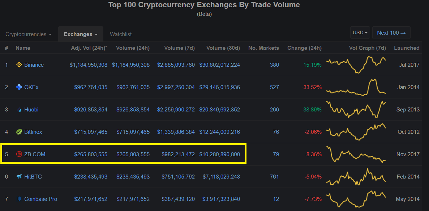Click Huobi 7d volume $2,259,990,272
This screenshot has height=211, width=429.
[x=176, y=110]
